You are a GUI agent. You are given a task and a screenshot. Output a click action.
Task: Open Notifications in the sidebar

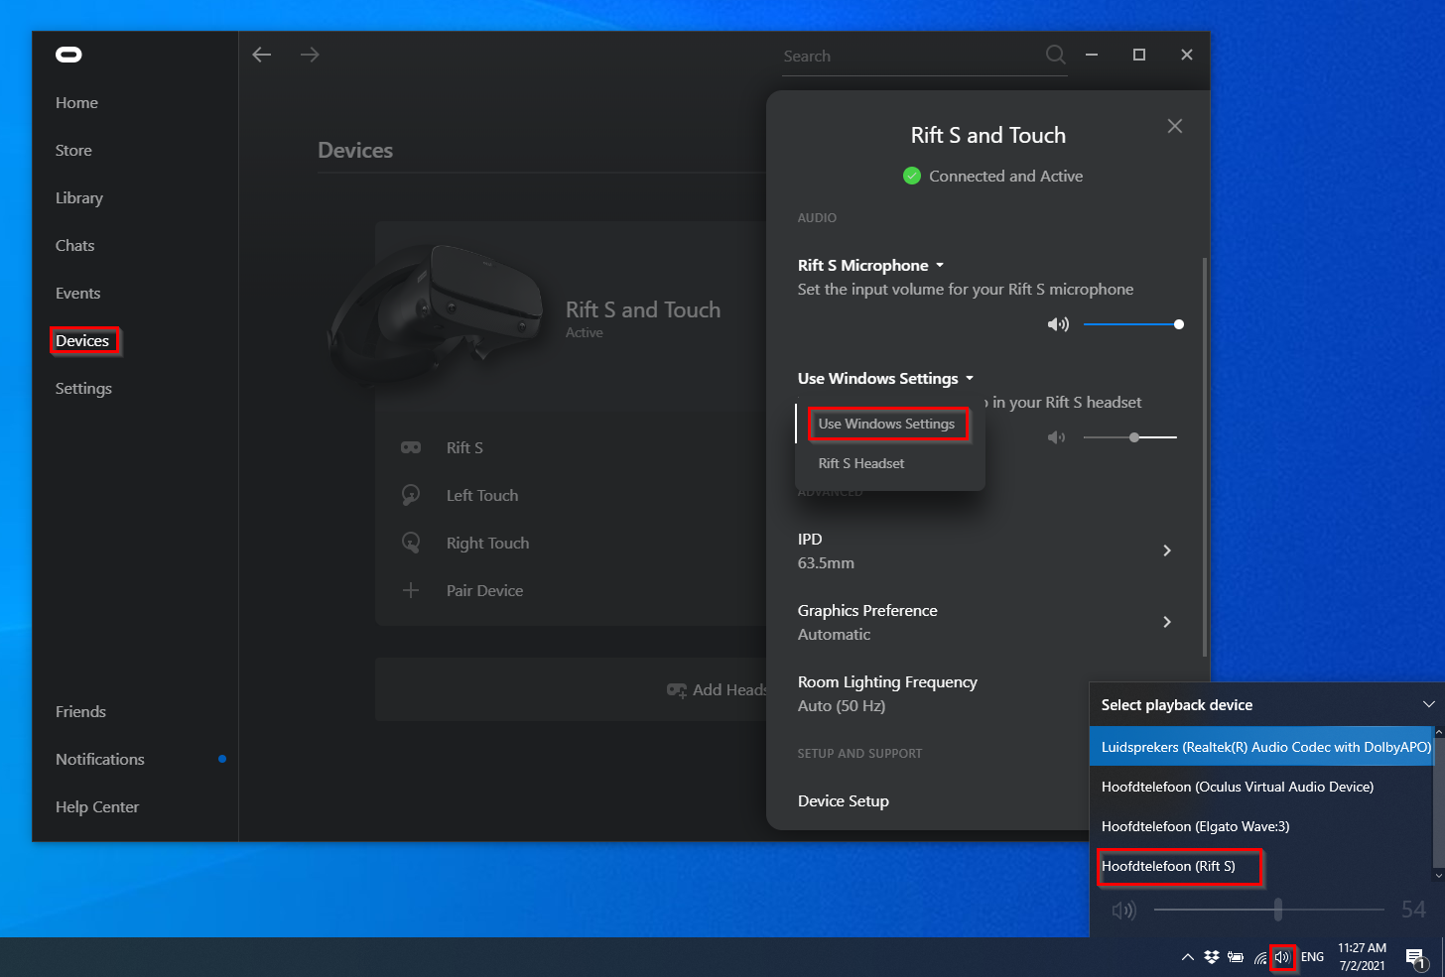click(x=100, y=759)
